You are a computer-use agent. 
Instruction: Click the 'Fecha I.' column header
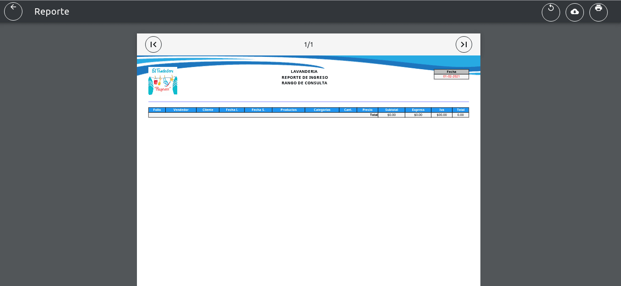[x=232, y=110]
